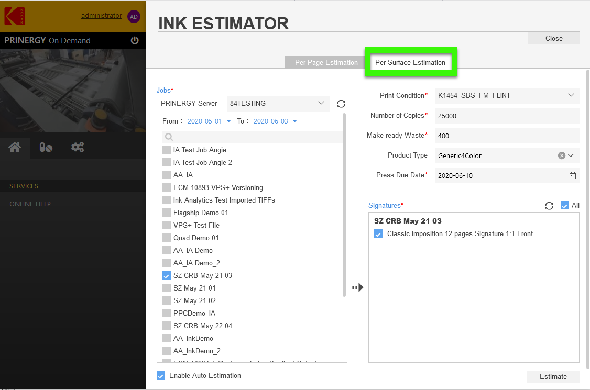This screenshot has height=390, width=590.
Task: Click the jobs list scrollbar
Action: [x=344, y=205]
